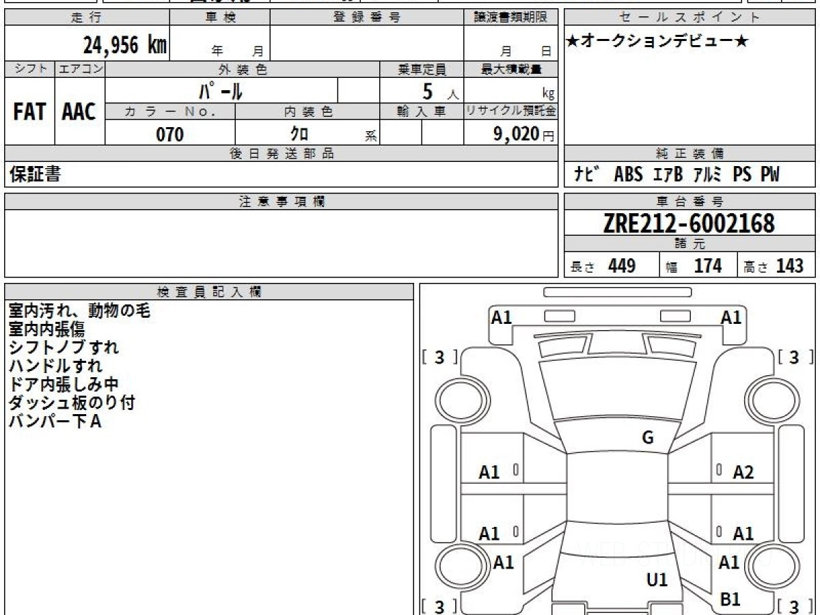Click the 後日発送部品 header
Viewport: 820px width, 615px height.
click(281, 154)
